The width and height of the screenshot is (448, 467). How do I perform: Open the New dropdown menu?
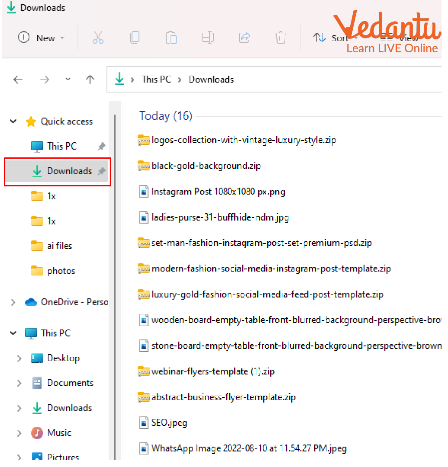click(x=42, y=38)
